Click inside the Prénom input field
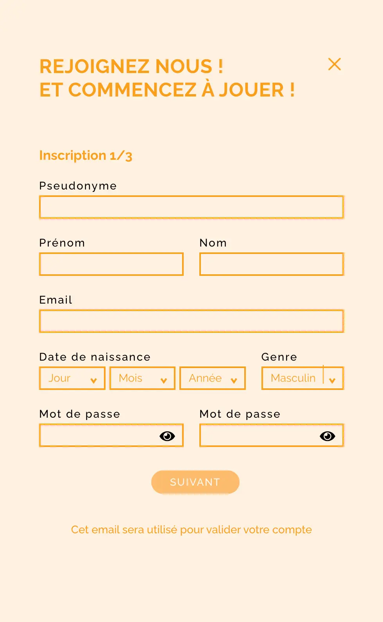383x622 pixels. tap(111, 264)
